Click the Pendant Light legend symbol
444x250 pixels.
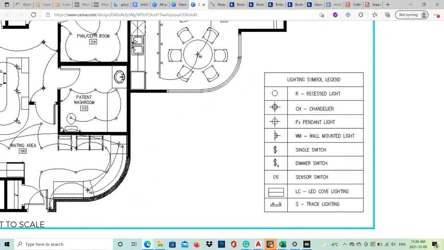(x=274, y=122)
